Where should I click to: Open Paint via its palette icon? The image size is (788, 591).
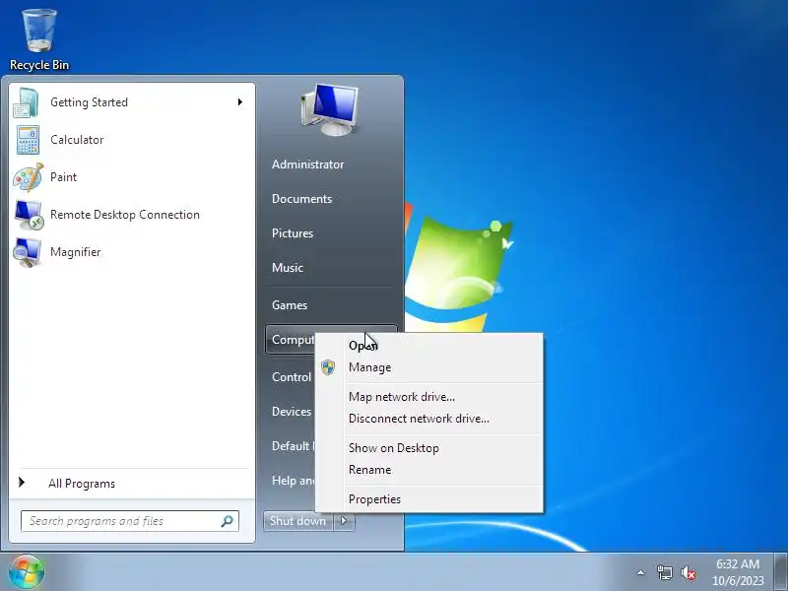(x=28, y=177)
